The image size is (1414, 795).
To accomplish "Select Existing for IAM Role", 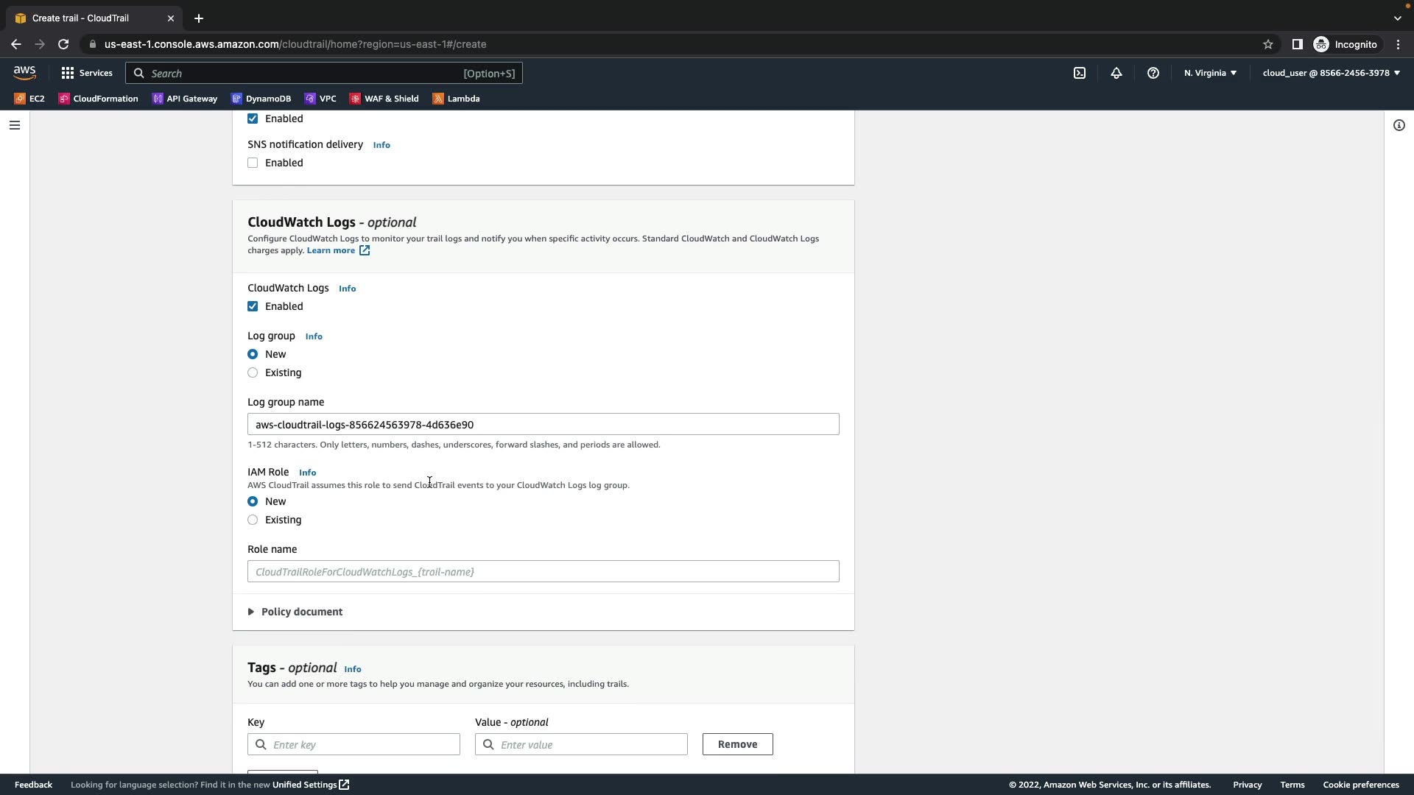I will tap(253, 520).
